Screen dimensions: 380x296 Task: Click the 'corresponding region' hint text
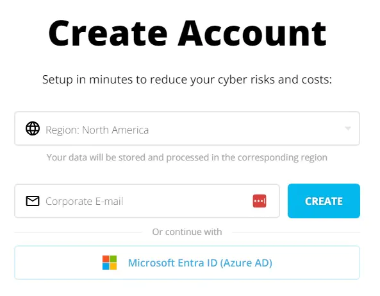(283, 157)
